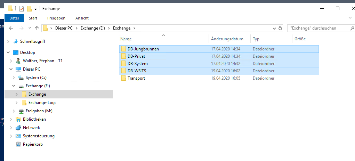
Task: Collapse the Dieser PC tree node
Action: coord(11,69)
